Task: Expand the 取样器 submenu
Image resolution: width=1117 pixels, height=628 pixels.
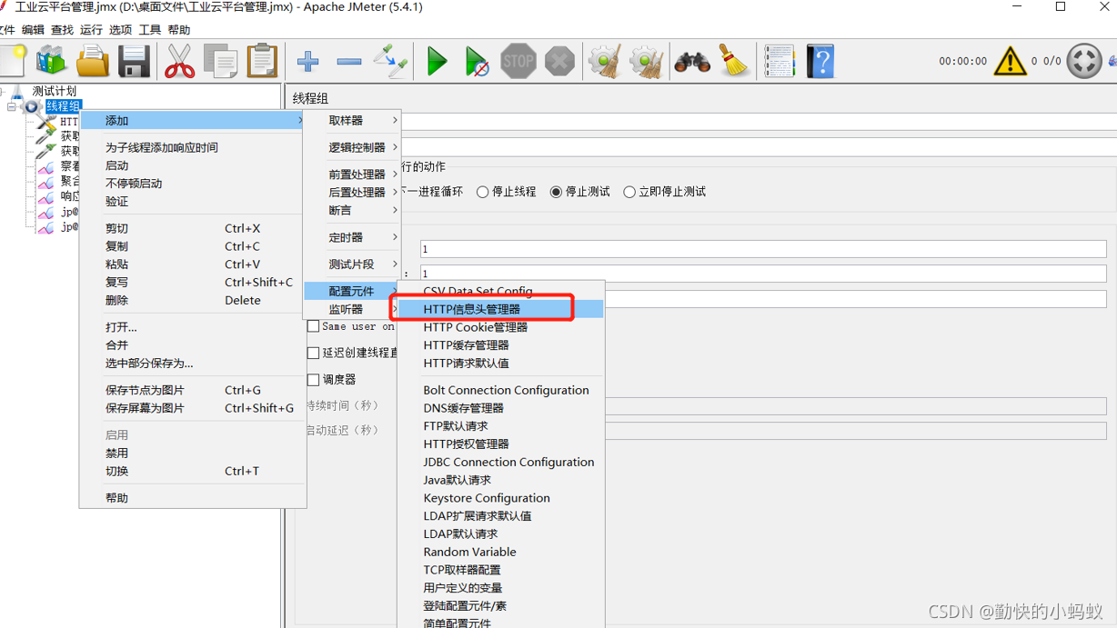Action: pyautogui.click(x=352, y=120)
